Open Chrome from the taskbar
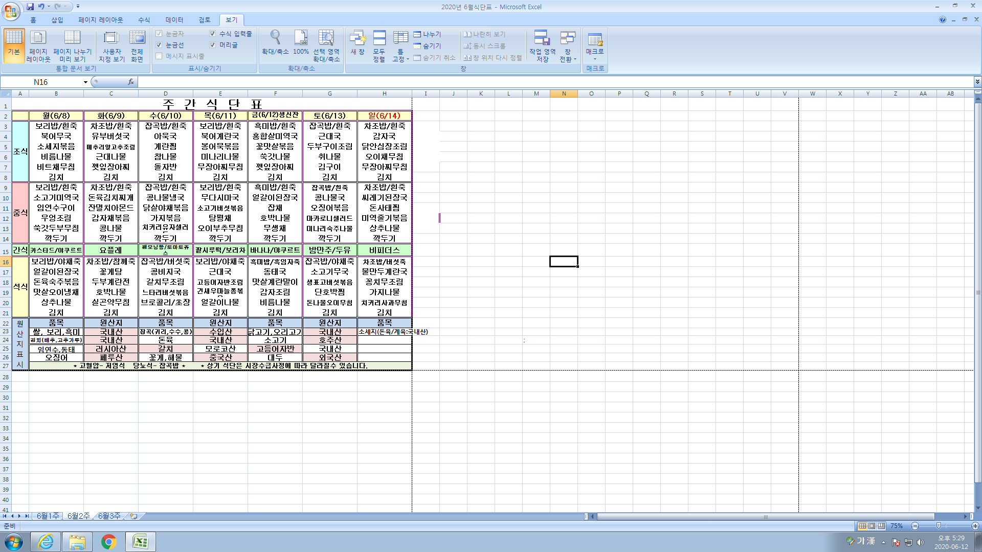Image resolution: width=982 pixels, height=552 pixels. [108, 542]
